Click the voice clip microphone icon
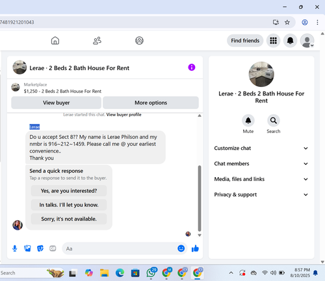Screen dimensions: 325x281 15,249
